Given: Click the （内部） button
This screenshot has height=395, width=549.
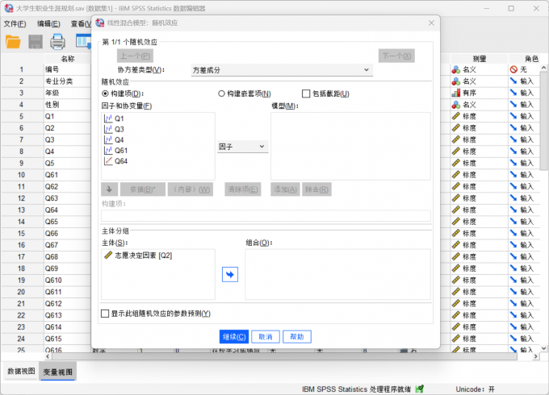Looking at the screenshot, I should tap(191, 189).
